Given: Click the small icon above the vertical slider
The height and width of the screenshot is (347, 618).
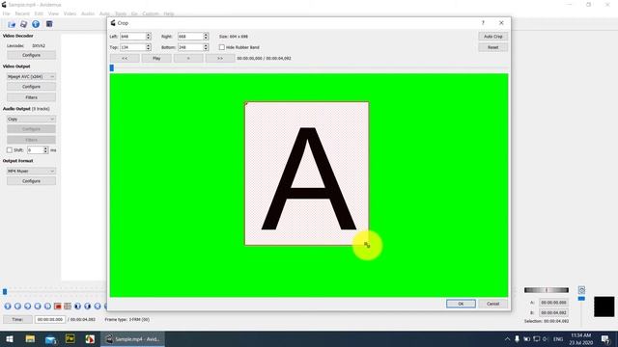Looking at the screenshot, I should coord(581,290).
